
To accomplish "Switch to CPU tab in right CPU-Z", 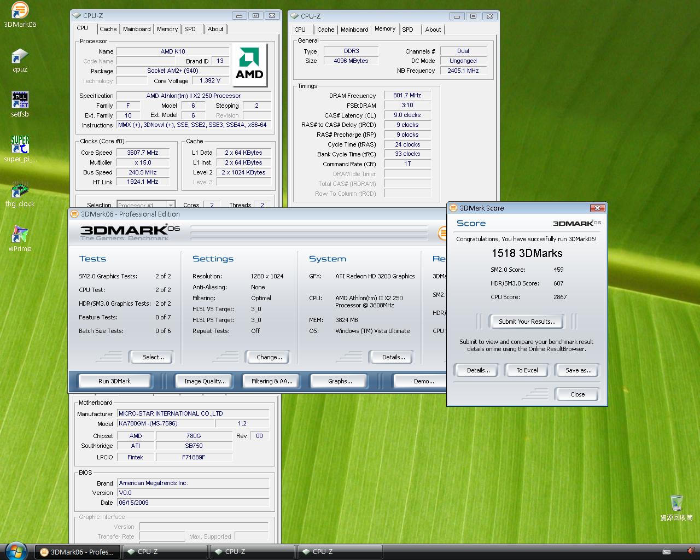I will coord(300,30).
